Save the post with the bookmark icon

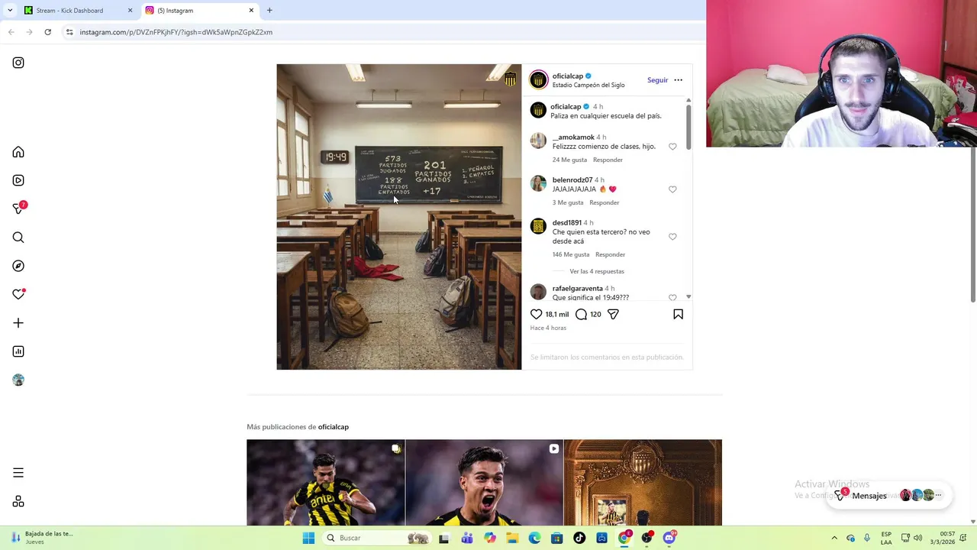point(678,314)
